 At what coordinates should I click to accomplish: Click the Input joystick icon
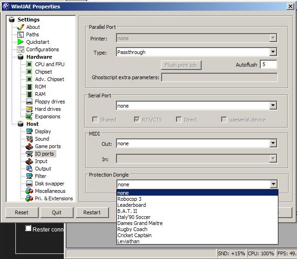(x=29, y=161)
